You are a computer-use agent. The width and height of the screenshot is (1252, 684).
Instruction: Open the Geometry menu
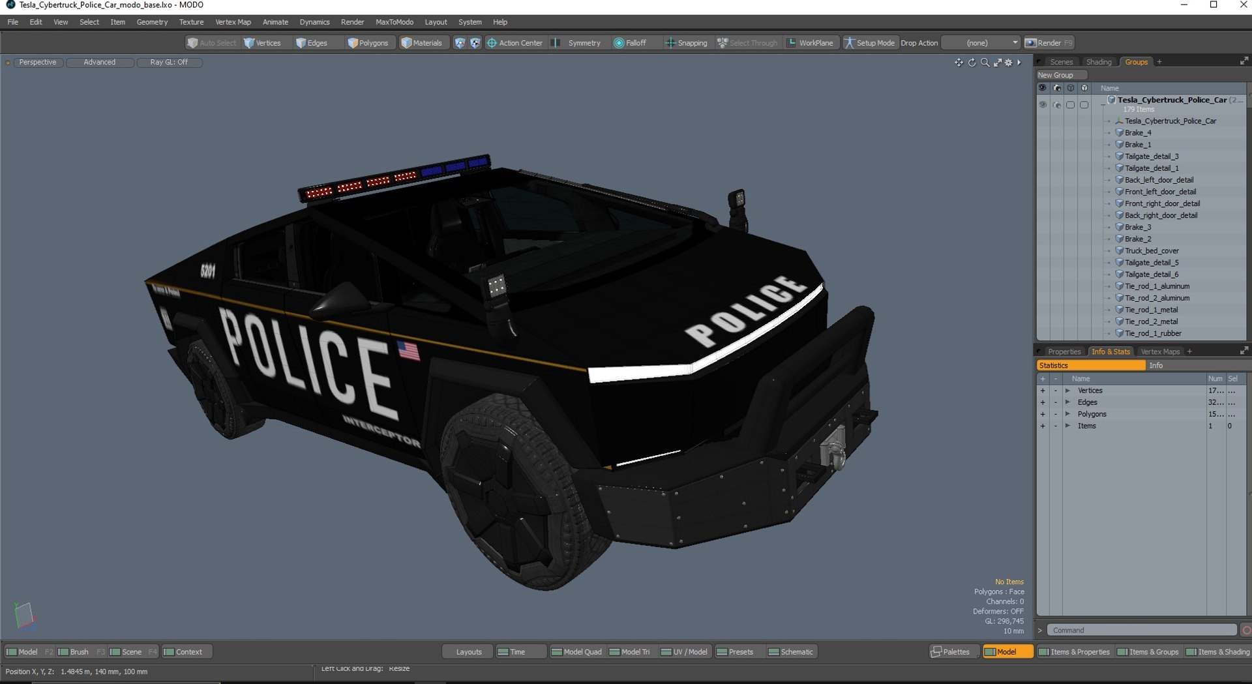(152, 22)
